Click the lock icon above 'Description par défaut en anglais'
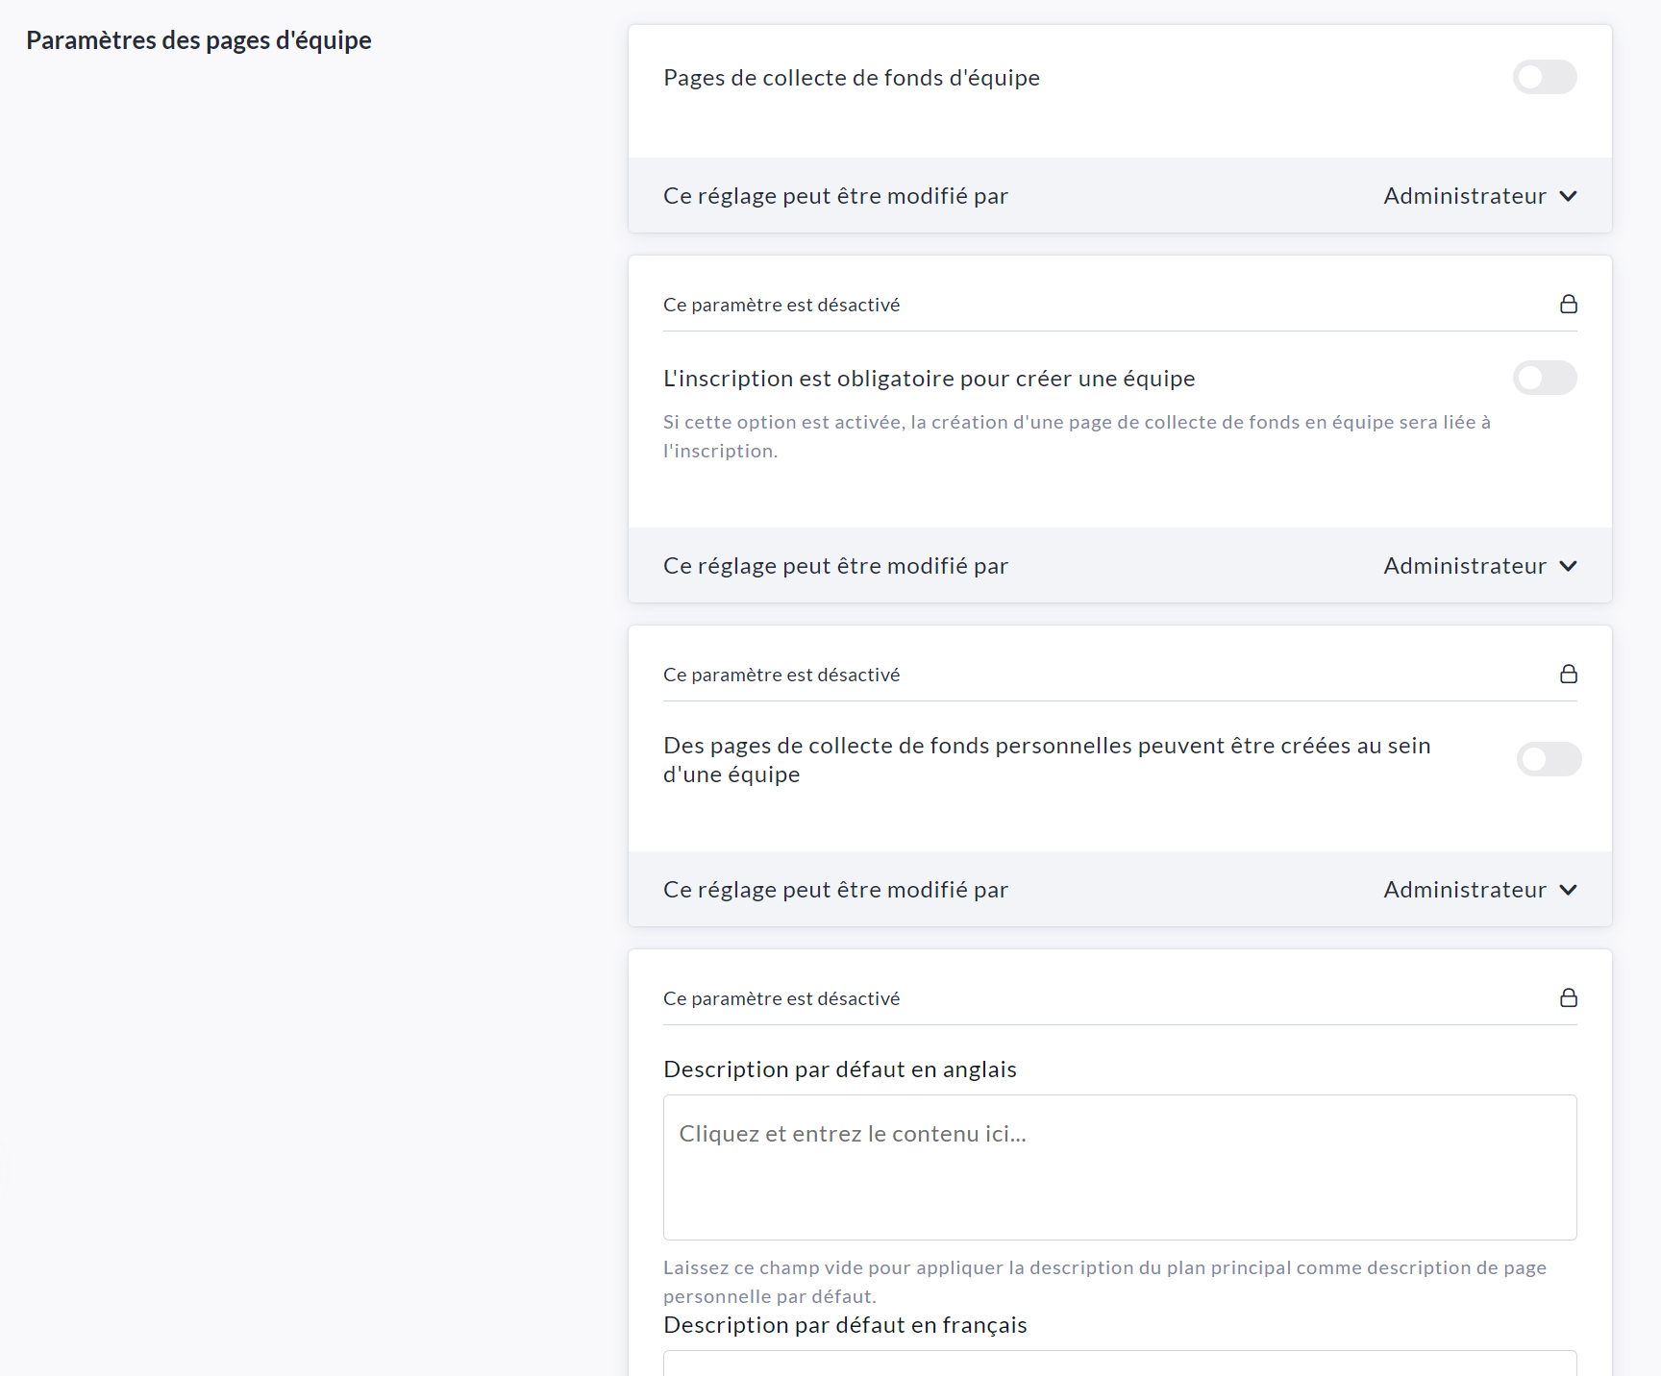Image resolution: width=1661 pixels, height=1376 pixels. [x=1568, y=998]
